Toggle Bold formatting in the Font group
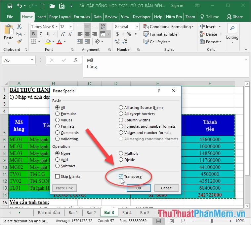 click(x=33, y=34)
